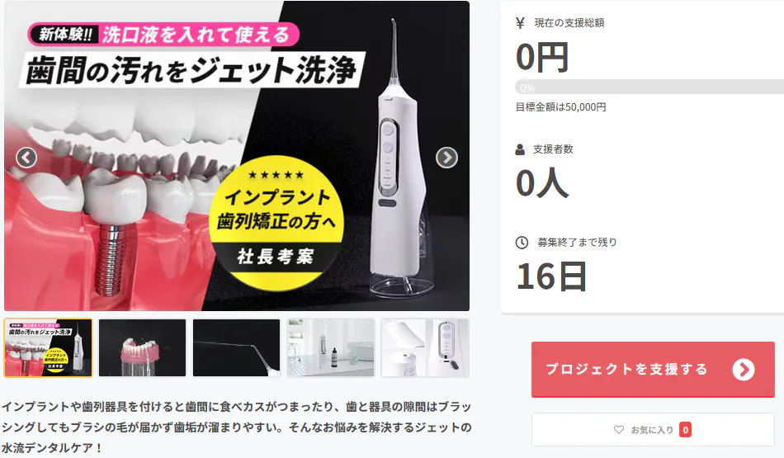Image resolution: width=784 pixels, height=458 pixels.
Task: Open the water jet stream thumbnail
Action: pos(237,347)
